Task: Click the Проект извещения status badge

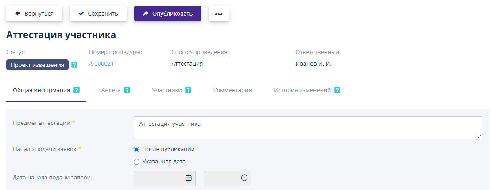Action: pyautogui.click(x=37, y=65)
